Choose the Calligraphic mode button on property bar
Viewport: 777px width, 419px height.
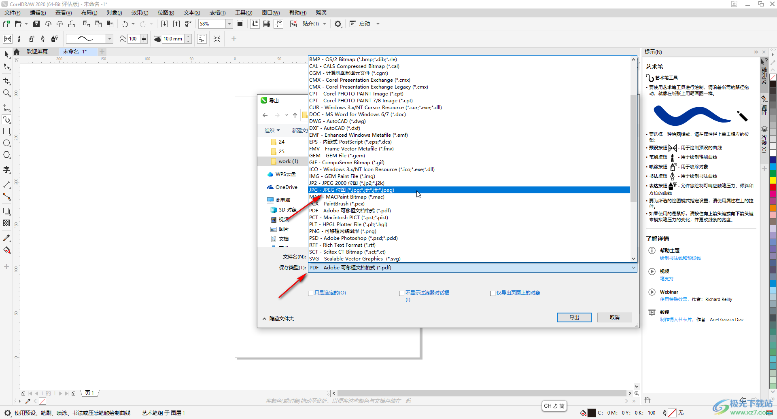pos(42,39)
